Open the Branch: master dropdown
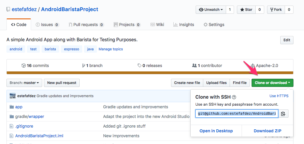 coord(24,83)
